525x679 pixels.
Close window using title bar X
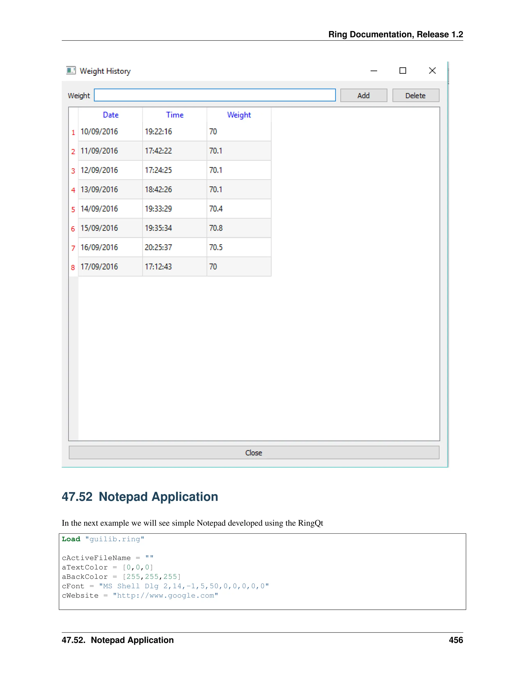pos(432,71)
